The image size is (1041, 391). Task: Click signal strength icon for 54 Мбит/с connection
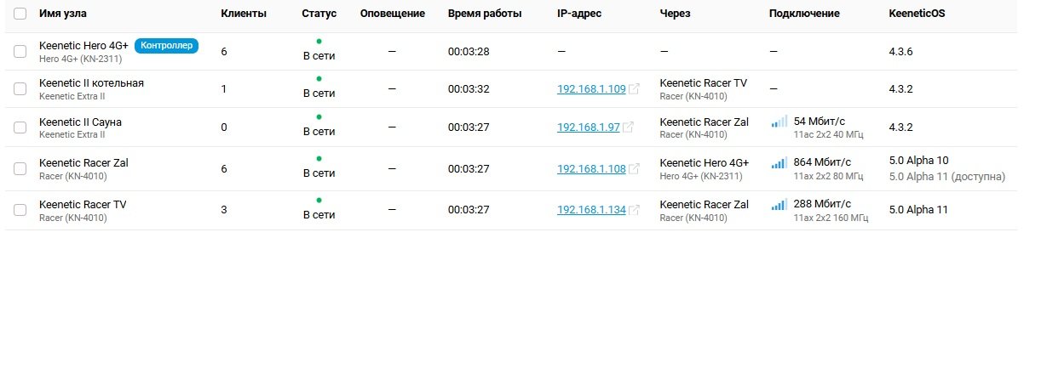tap(779, 122)
